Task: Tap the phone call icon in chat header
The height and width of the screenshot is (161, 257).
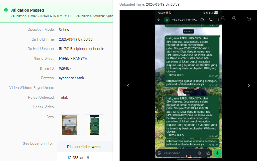Action: click(x=211, y=20)
